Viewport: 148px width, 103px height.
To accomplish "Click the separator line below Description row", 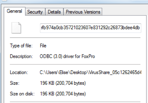I will coord(75,64).
